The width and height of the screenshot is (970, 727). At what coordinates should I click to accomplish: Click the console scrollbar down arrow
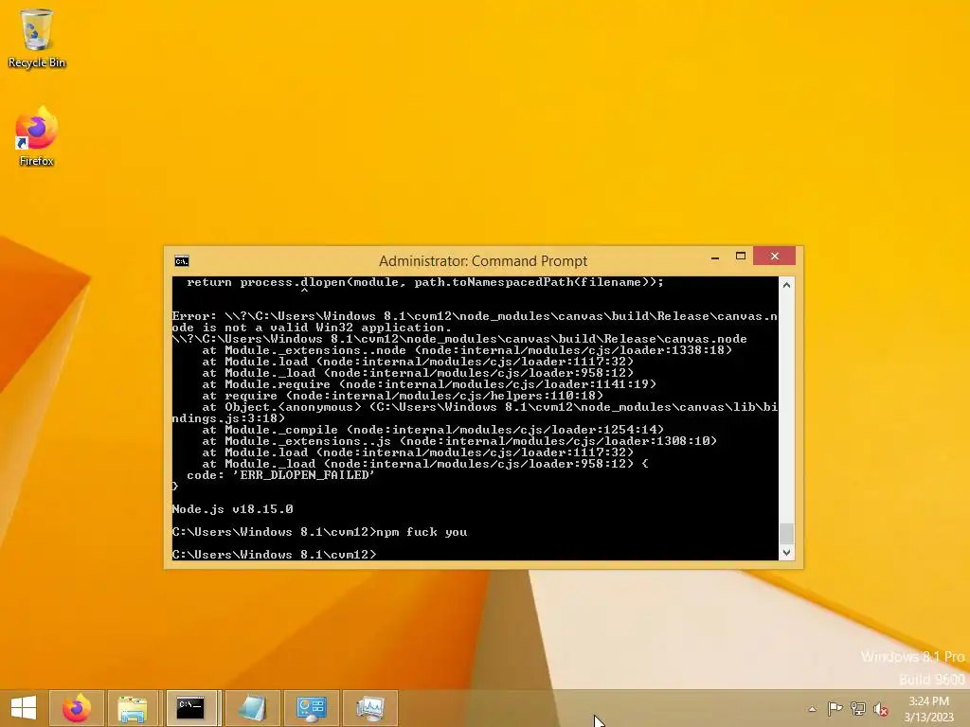786,553
